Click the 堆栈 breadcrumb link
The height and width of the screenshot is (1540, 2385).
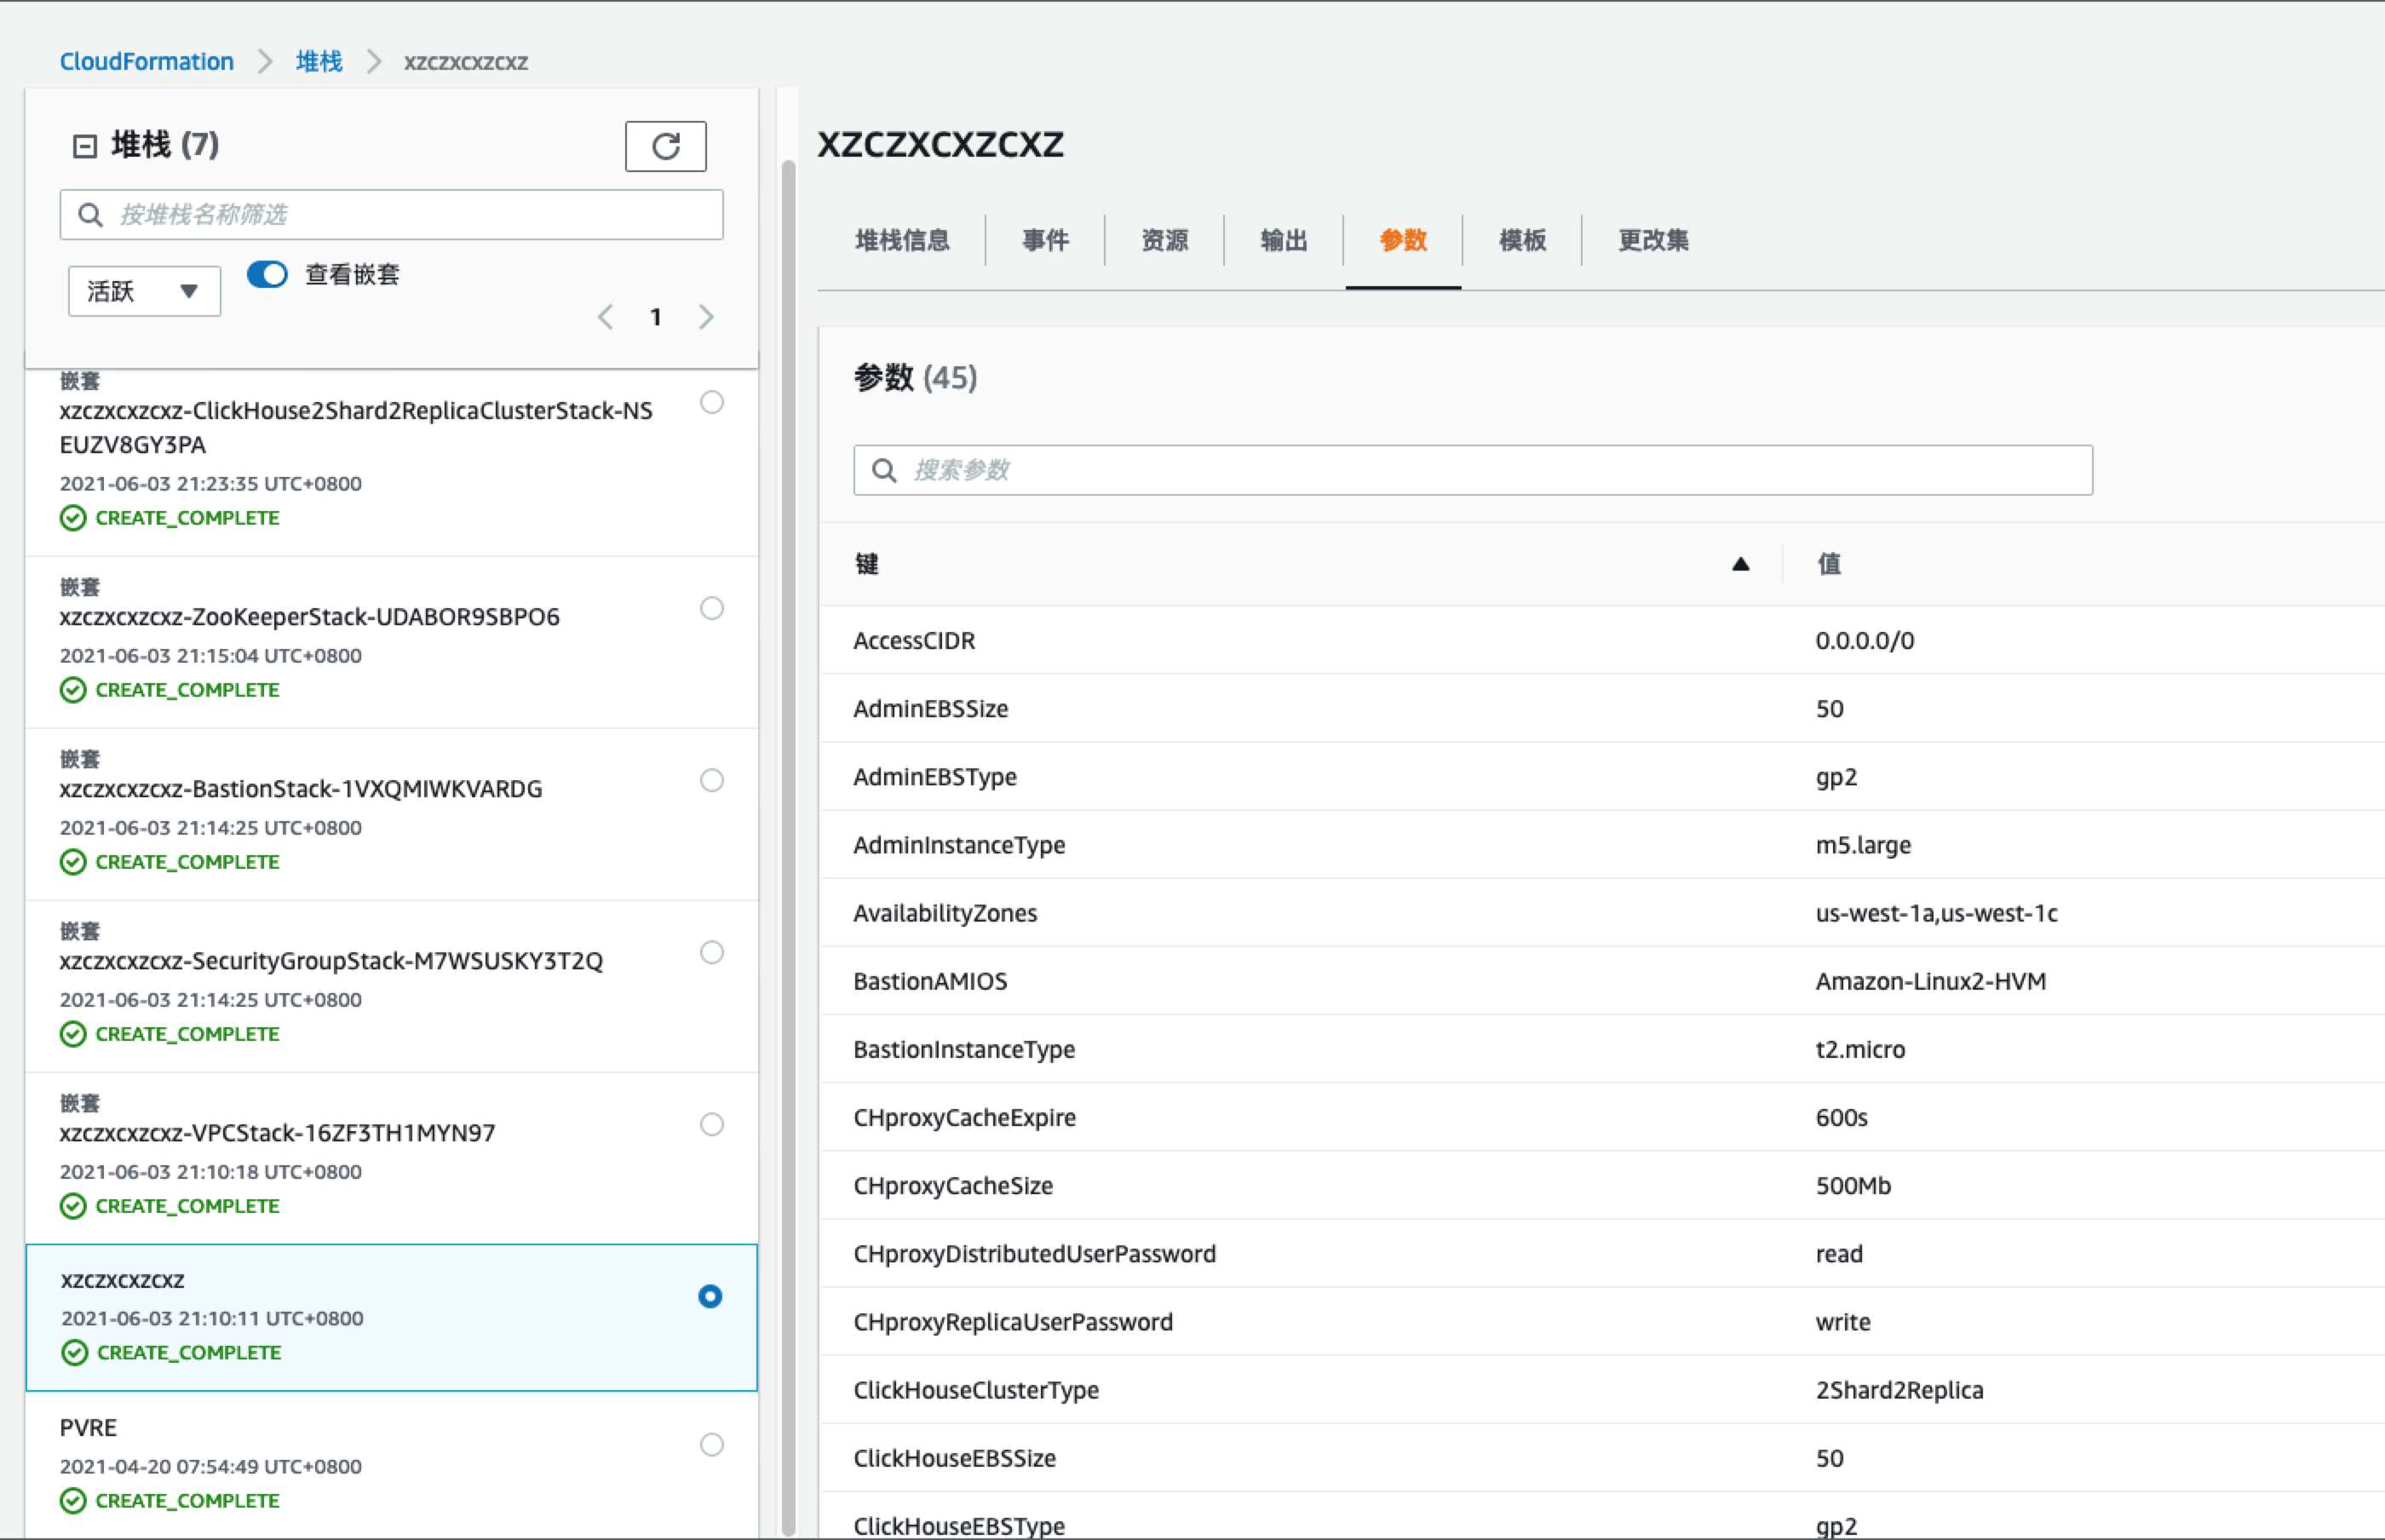click(319, 61)
